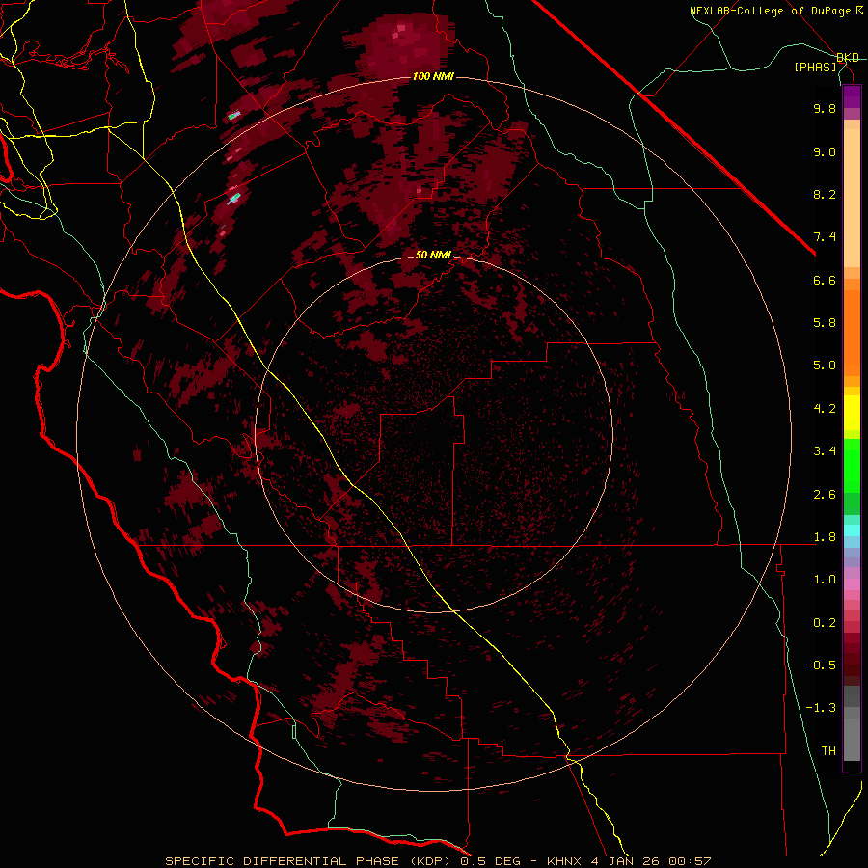Click the 8.2 value on color scale
The image size is (868, 868).
tap(825, 194)
